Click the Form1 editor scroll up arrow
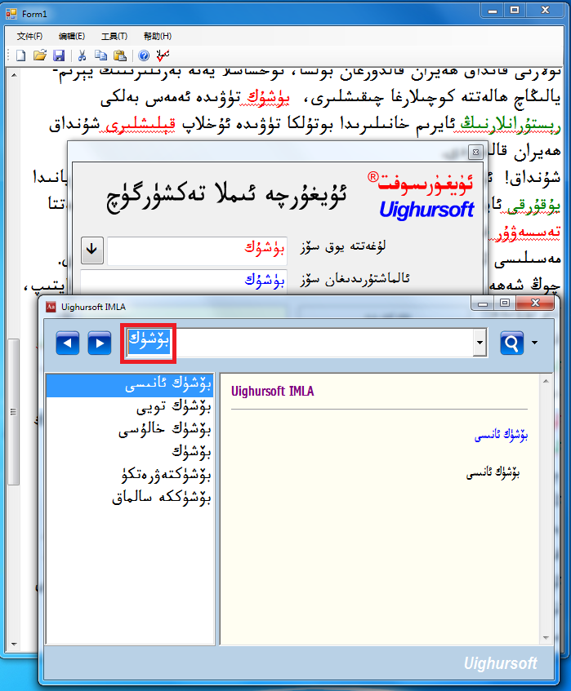571x691 pixels. (14, 75)
